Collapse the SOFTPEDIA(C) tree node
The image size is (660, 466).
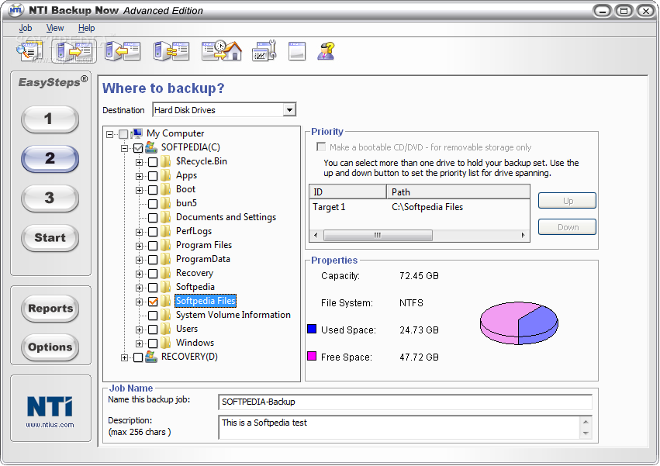124,148
